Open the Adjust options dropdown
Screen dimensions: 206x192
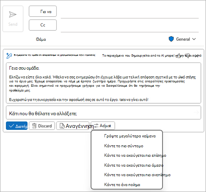pyautogui.click(x=103, y=125)
